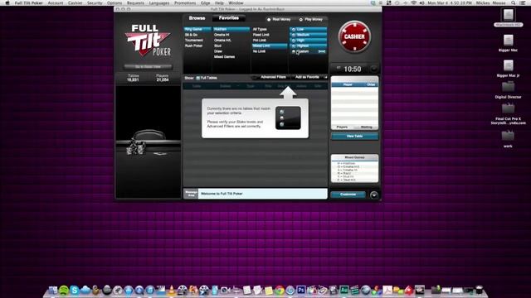Click the Customize button

[348, 195]
